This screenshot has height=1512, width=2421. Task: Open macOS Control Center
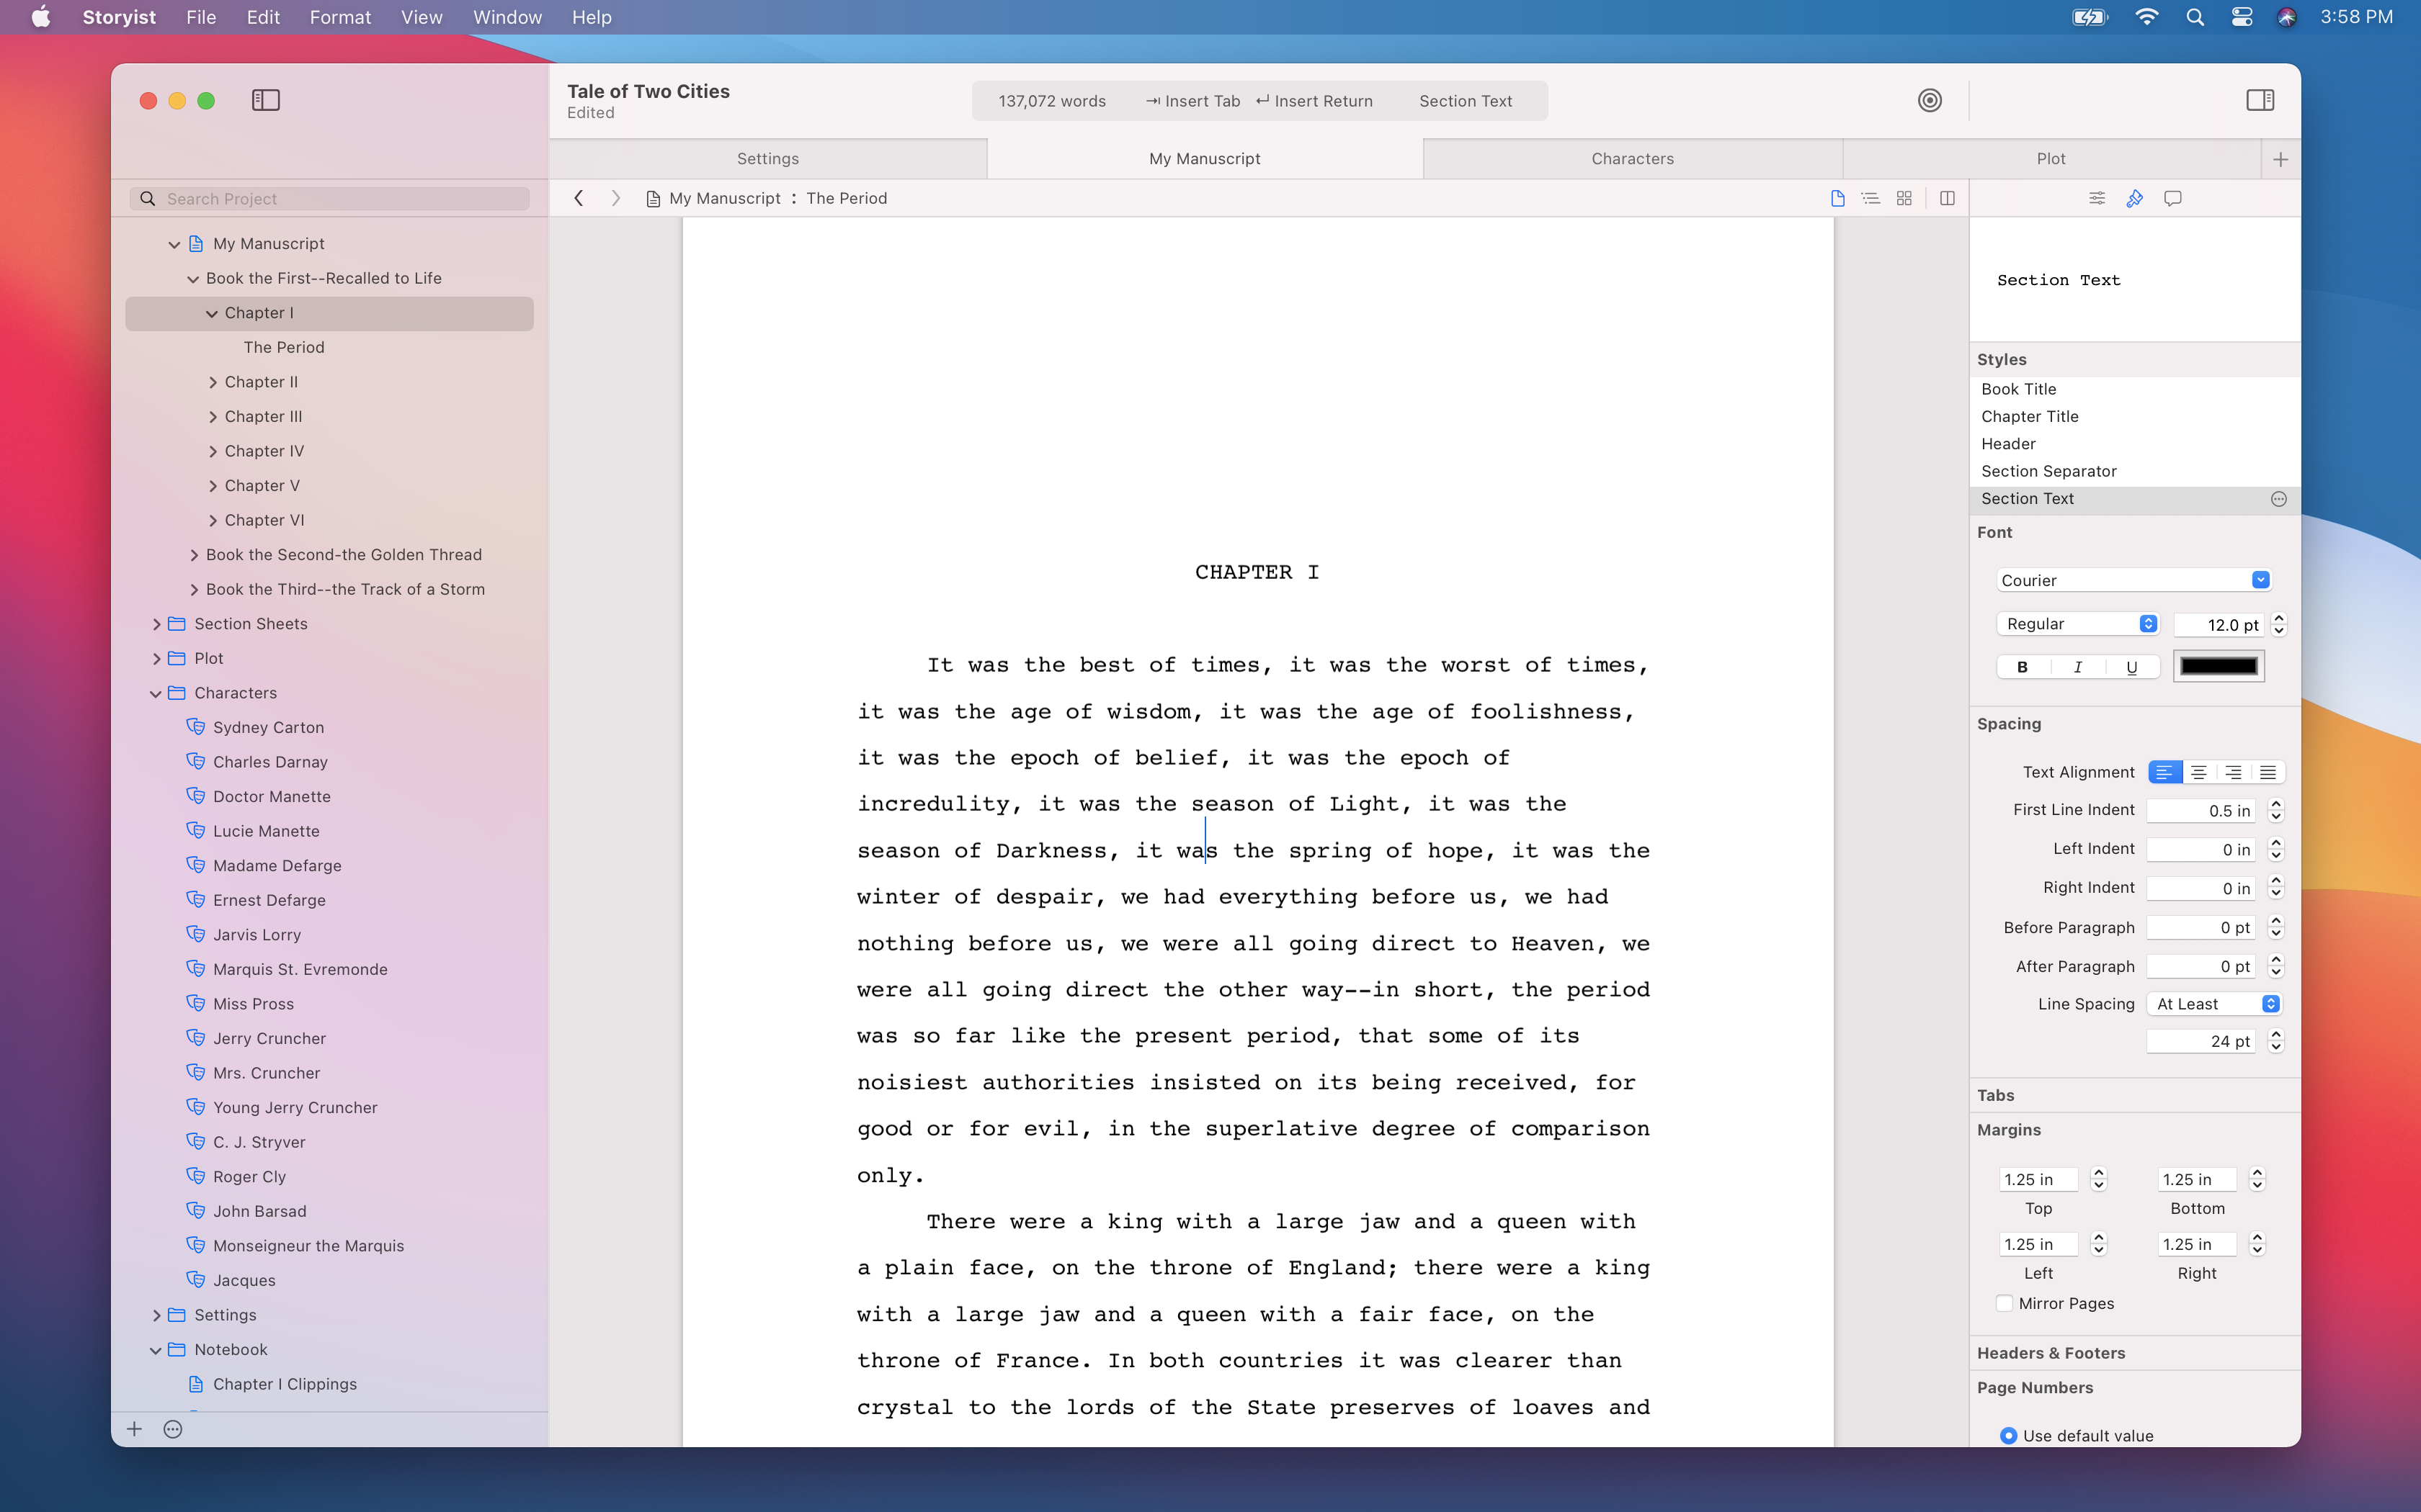2242,17
